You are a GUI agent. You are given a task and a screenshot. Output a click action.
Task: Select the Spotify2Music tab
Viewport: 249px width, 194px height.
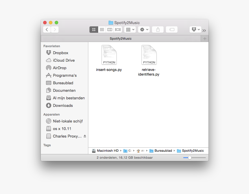point(121,39)
